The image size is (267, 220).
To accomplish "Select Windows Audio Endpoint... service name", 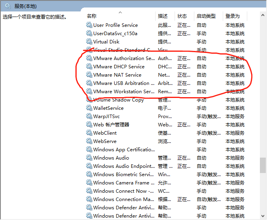I will (x=124, y=166).
